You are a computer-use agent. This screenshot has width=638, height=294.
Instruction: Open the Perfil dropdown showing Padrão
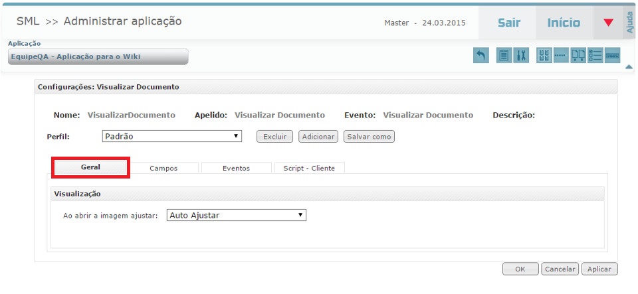pyautogui.click(x=171, y=136)
